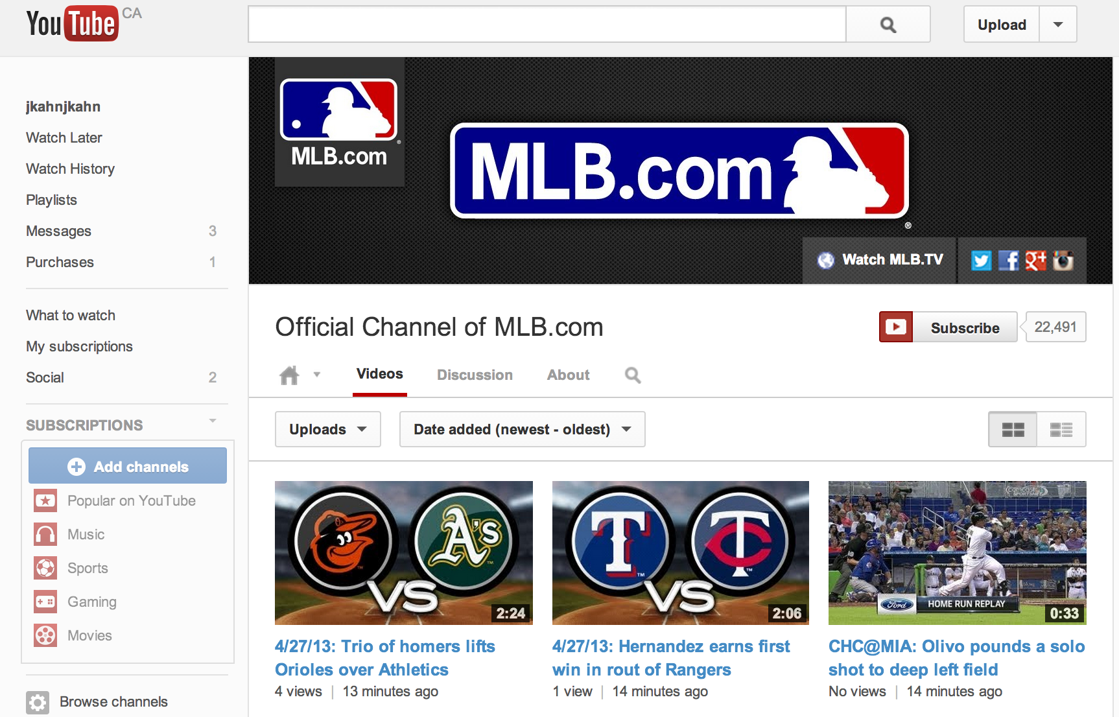Select the Sports subscription icon
The width and height of the screenshot is (1119, 717).
(x=45, y=568)
